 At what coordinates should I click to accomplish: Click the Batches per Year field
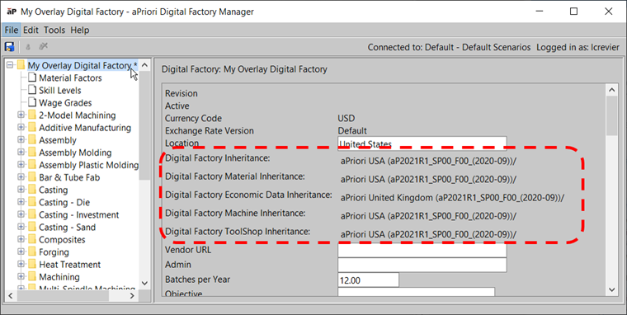[x=368, y=280]
